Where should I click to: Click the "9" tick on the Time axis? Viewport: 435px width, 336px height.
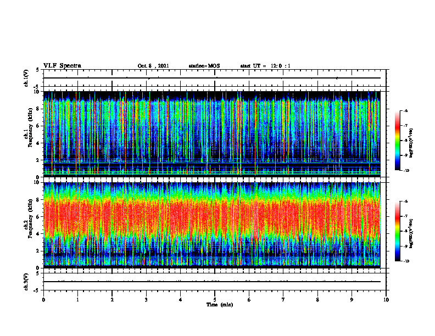(x=352, y=300)
